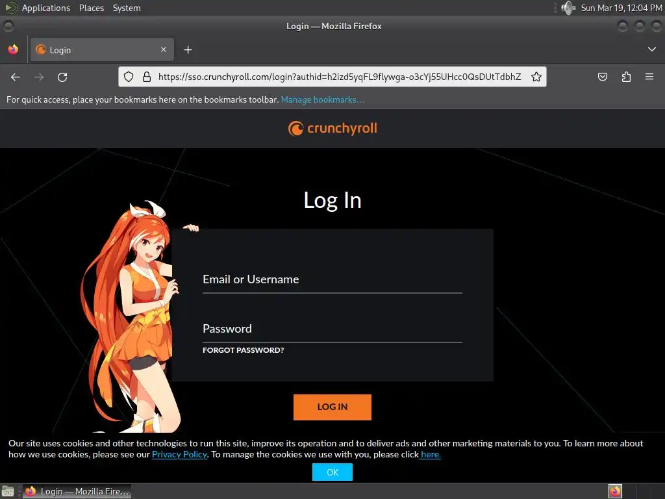Open the Places menu
665x499 pixels.
pyautogui.click(x=92, y=8)
